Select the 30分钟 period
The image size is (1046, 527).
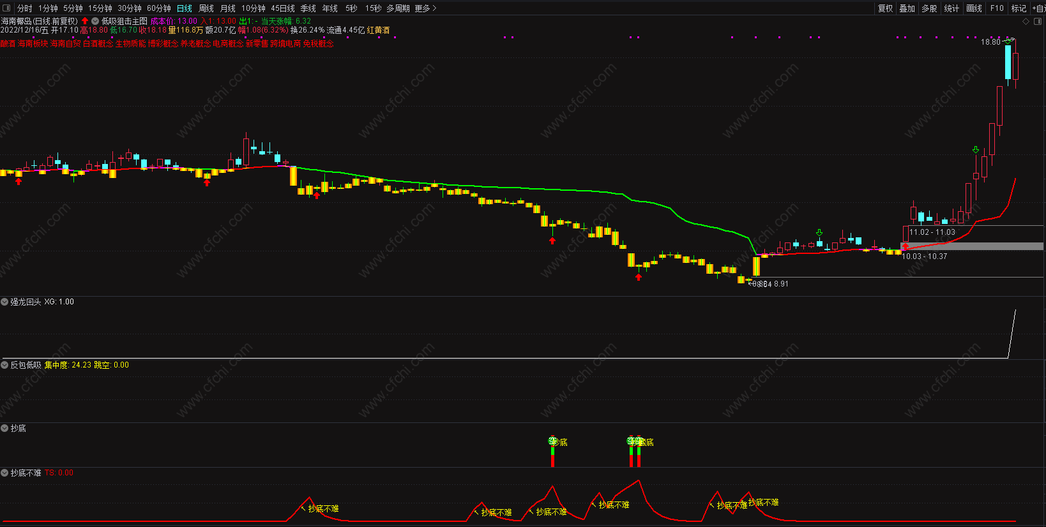tap(130, 8)
